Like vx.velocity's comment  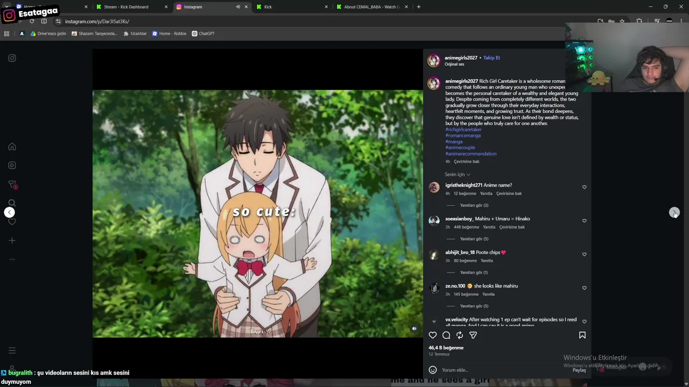584,321
